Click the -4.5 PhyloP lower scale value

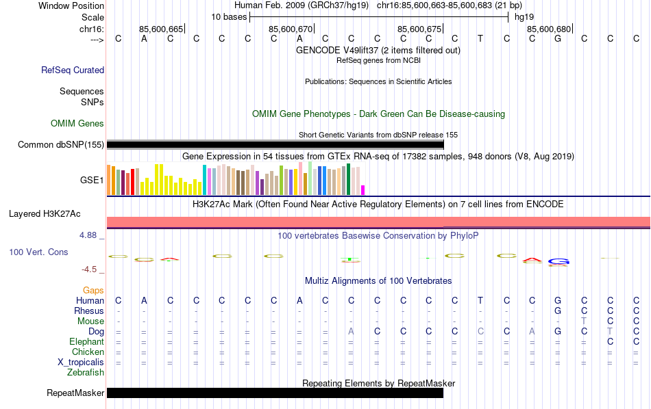click(x=89, y=269)
